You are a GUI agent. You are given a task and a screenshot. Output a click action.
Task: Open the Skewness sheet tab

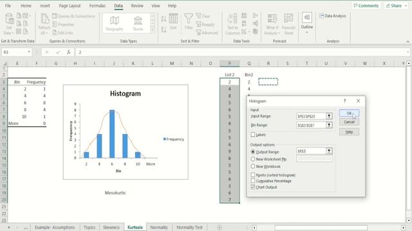111,227
